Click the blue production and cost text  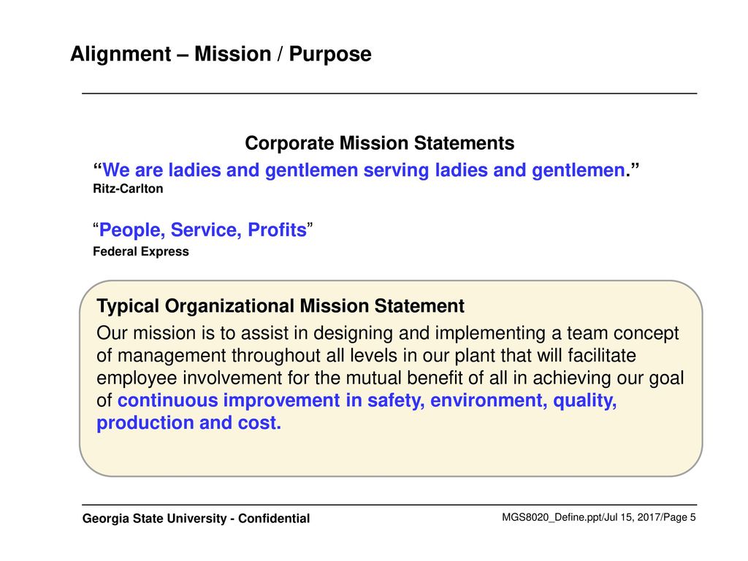pyautogui.click(x=189, y=423)
